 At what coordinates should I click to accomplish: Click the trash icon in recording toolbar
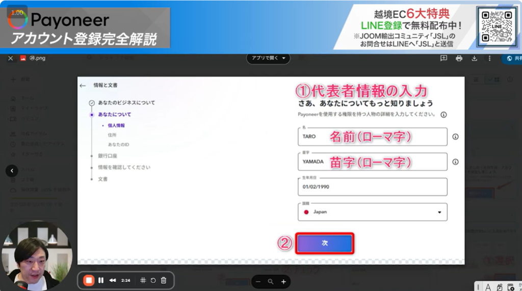pos(164,280)
